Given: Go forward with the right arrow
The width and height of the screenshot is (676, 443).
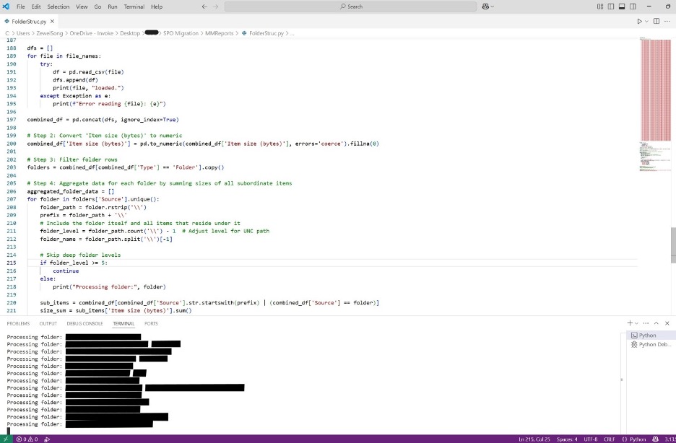Looking at the screenshot, I should pyautogui.click(x=215, y=6).
